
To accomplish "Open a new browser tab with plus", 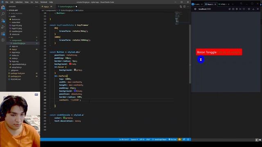I will [x=233, y=4].
